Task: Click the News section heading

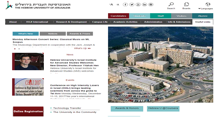Action: click(x=70, y=55)
